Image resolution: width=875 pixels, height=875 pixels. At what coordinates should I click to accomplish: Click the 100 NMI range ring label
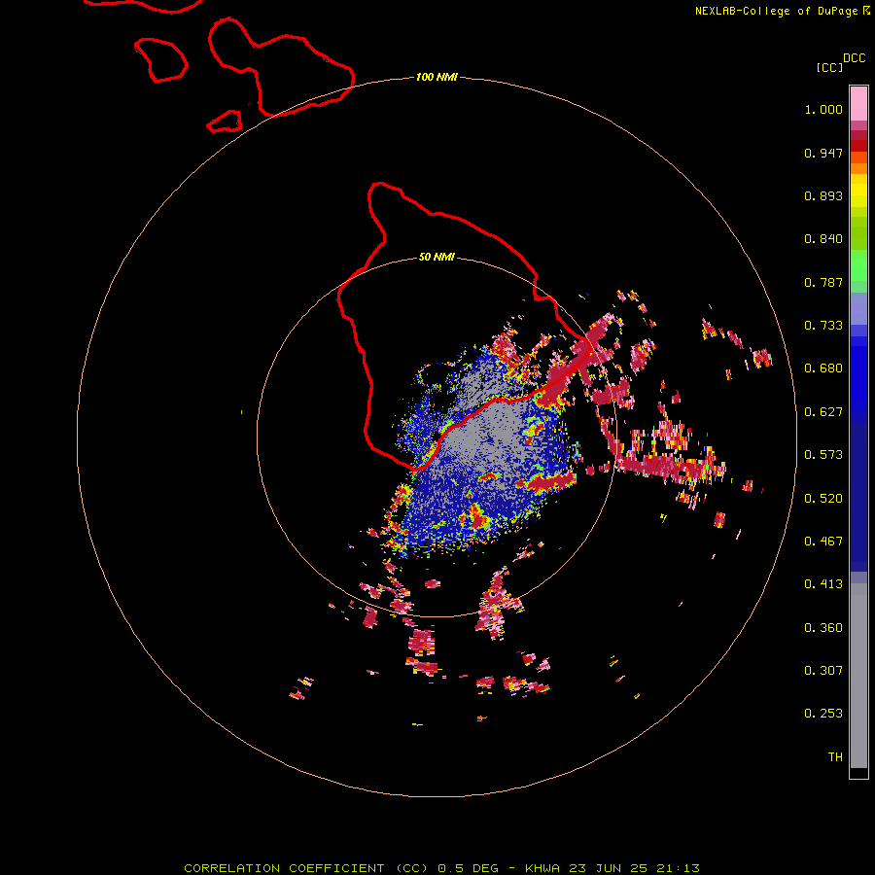pos(437,77)
